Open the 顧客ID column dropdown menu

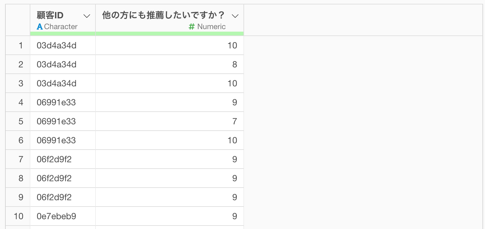click(86, 16)
